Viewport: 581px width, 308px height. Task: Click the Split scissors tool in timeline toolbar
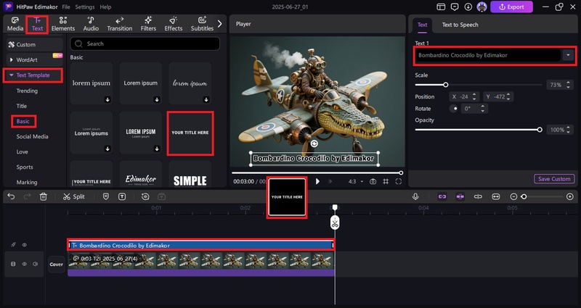pos(73,196)
